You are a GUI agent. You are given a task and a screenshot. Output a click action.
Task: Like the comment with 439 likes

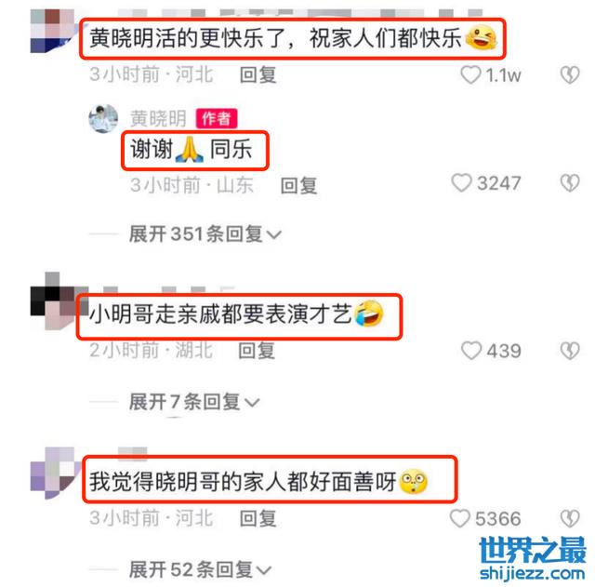[x=471, y=351]
